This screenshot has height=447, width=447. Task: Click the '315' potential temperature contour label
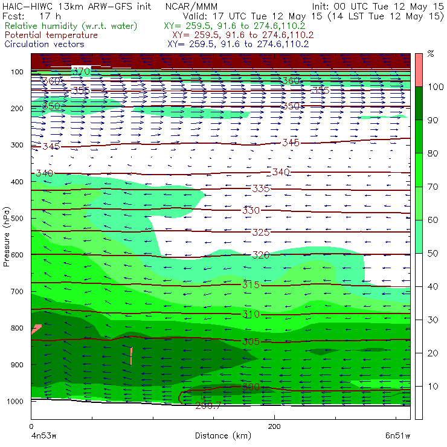251,285
